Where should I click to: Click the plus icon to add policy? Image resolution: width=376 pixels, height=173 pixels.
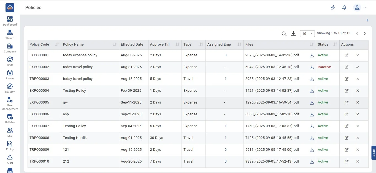click(x=367, y=20)
